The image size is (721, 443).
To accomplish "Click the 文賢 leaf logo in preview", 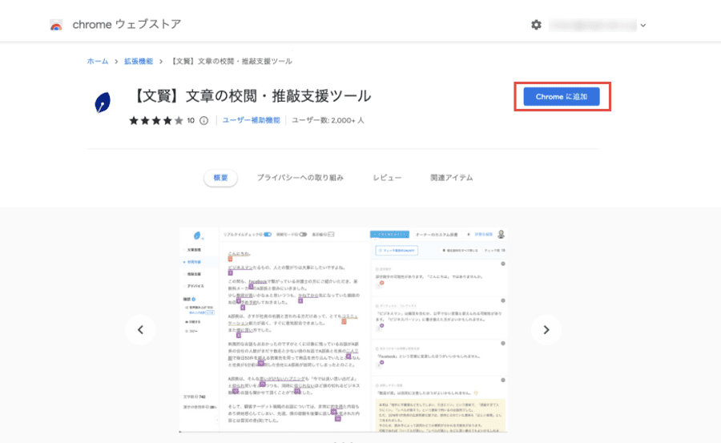I will point(197,236).
